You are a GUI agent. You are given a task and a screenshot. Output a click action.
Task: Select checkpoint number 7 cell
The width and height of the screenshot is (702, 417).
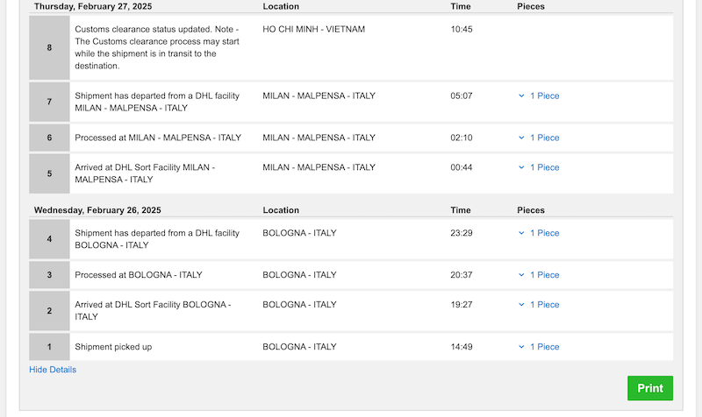coord(49,102)
